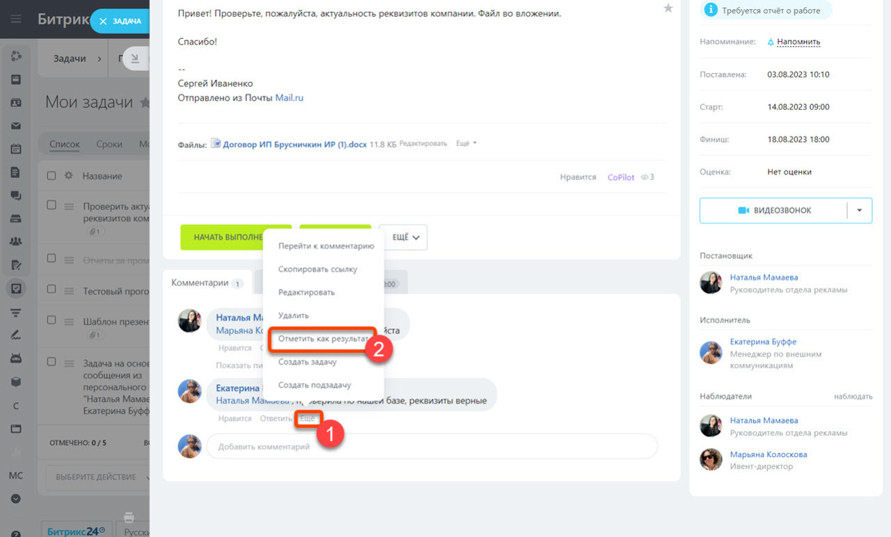Open the Mail envelope sidebar icon
891x537 pixels.
coord(15,126)
